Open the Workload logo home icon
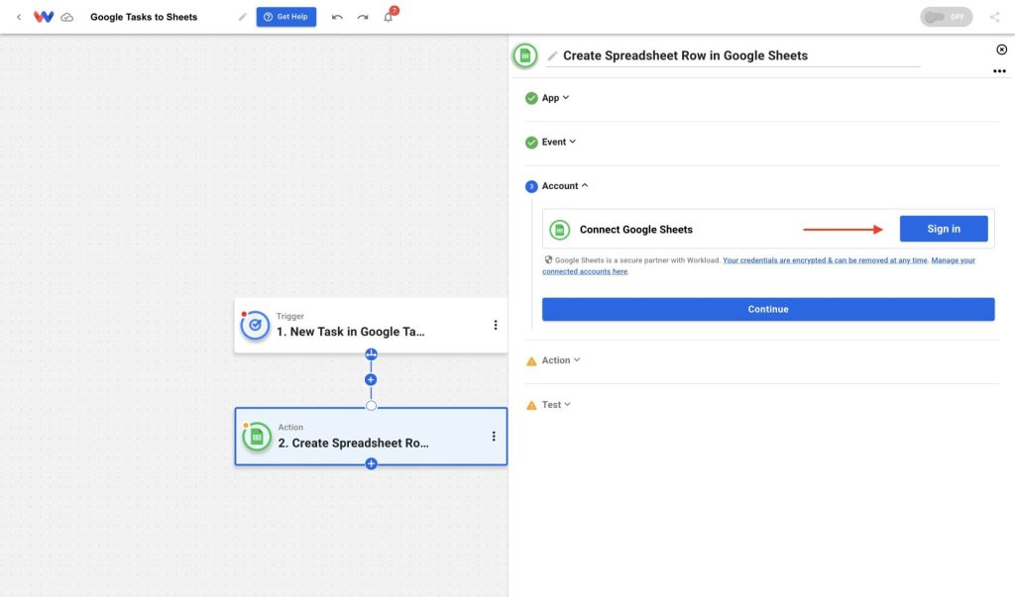Screen dimensions: 1015x597 click(44, 17)
